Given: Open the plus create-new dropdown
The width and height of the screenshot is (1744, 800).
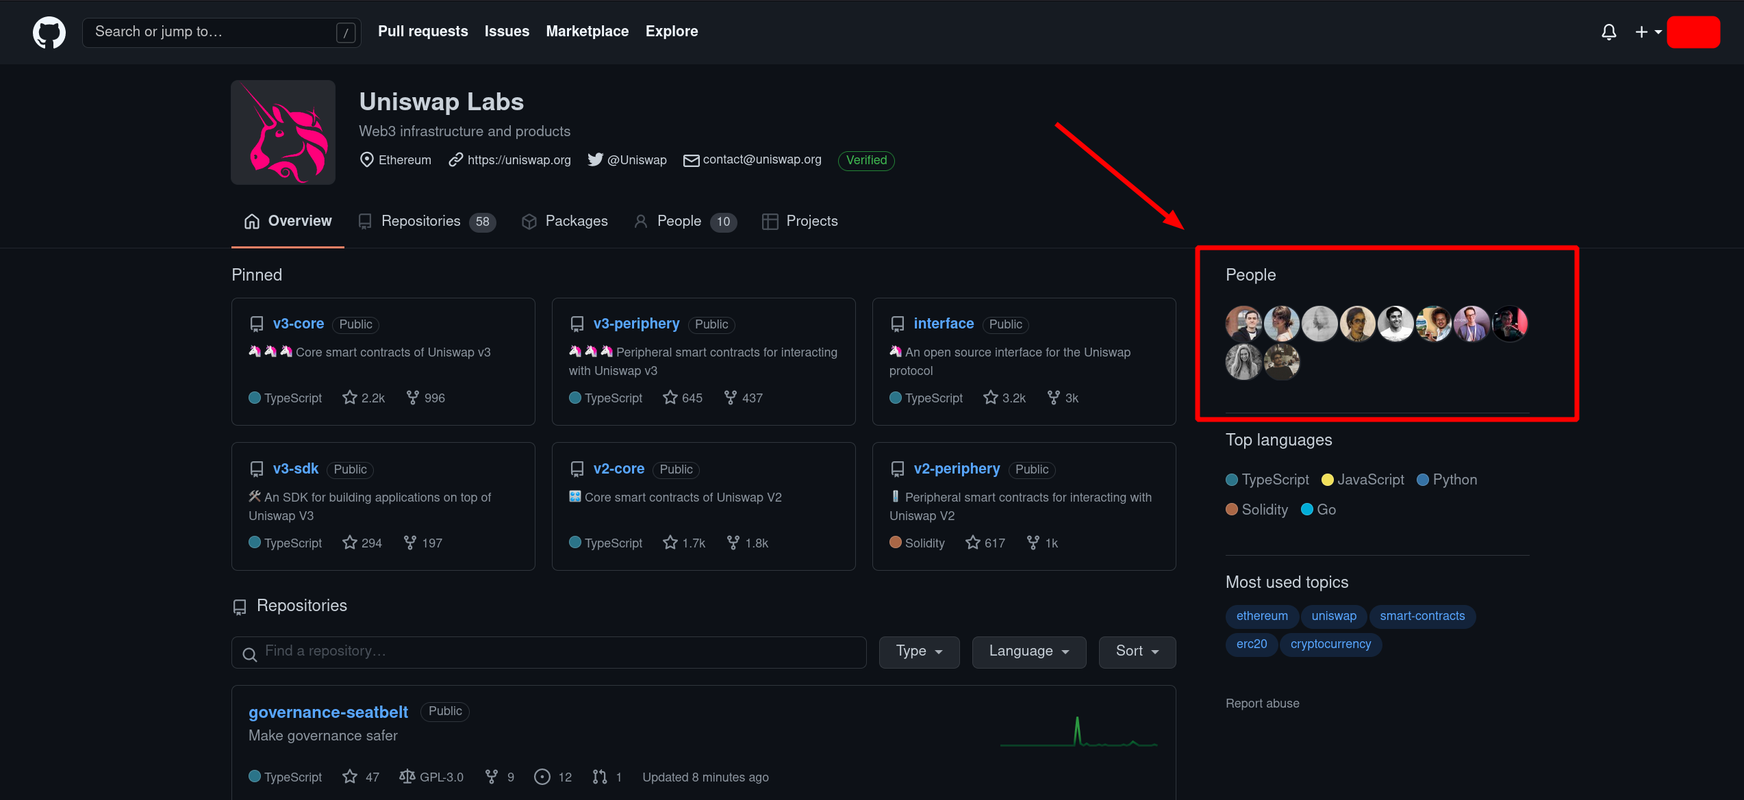Looking at the screenshot, I should (x=1647, y=32).
